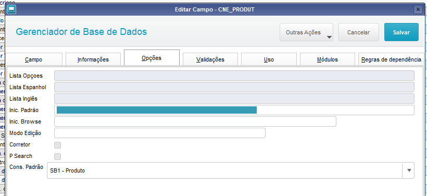
Task: Open the Outras Ações dropdown
Action: coord(306,32)
